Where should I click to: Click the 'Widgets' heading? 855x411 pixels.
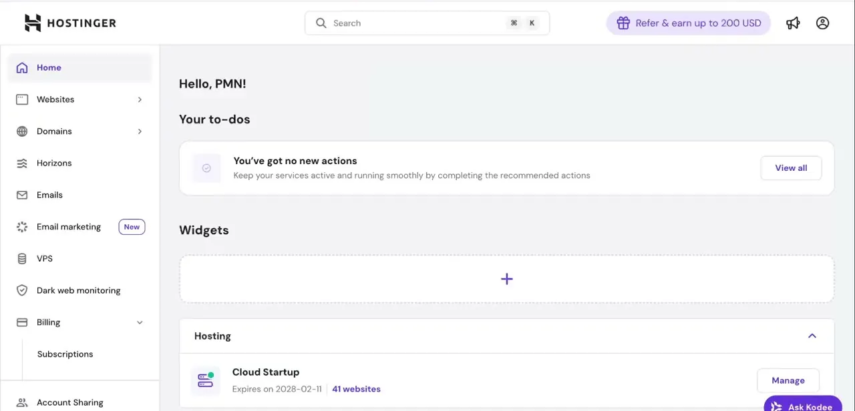coord(204,230)
